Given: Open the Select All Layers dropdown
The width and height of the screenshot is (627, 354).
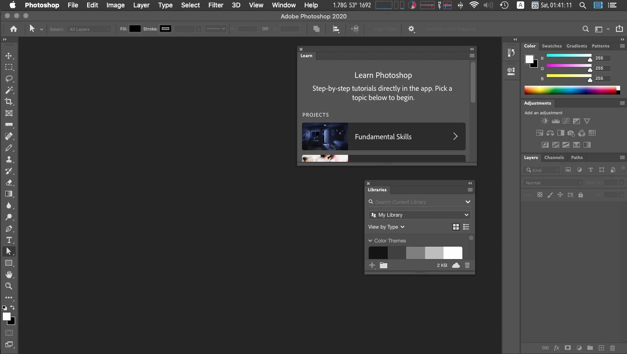Looking at the screenshot, I should tap(89, 29).
